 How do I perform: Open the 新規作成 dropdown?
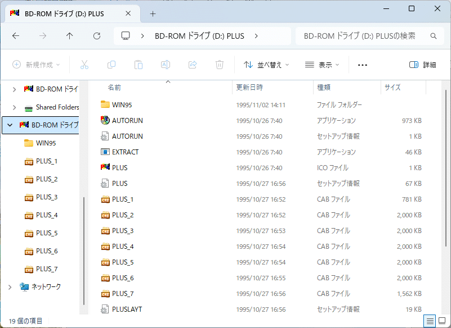37,65
